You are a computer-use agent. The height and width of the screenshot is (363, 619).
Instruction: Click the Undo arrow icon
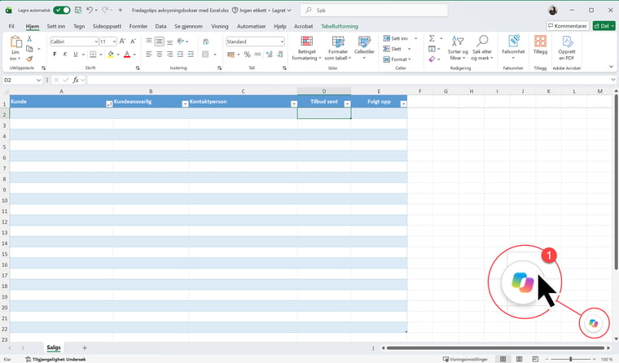[90, 10]
